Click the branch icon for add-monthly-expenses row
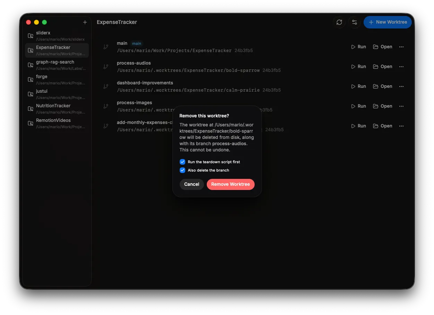 coord(106,126)
